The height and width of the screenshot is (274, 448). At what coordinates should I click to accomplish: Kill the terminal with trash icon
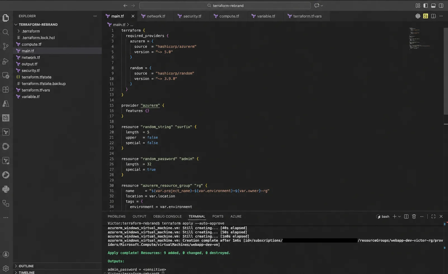414,217
